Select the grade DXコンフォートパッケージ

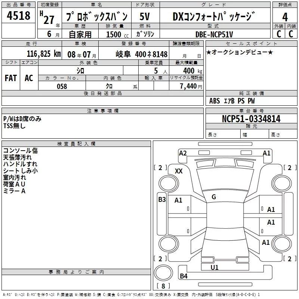coord(213,16)
